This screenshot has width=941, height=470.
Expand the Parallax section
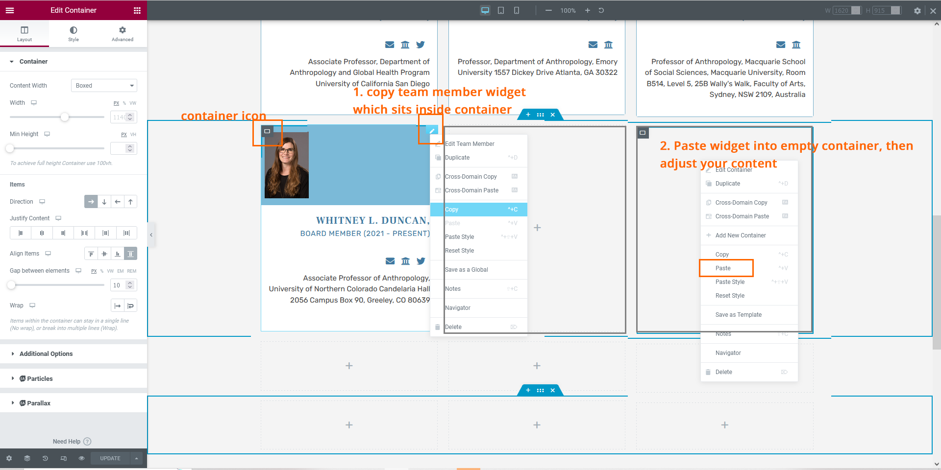pyautogui.click(x=39, y=403)
